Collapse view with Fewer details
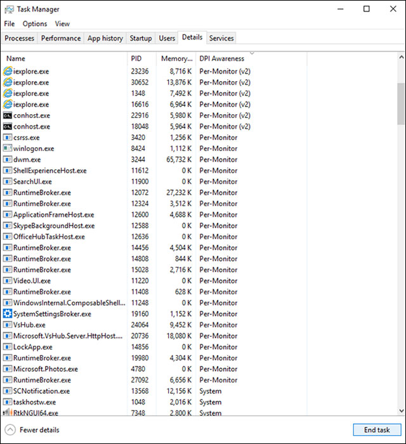The image size is (406, 444). (32, 430)
